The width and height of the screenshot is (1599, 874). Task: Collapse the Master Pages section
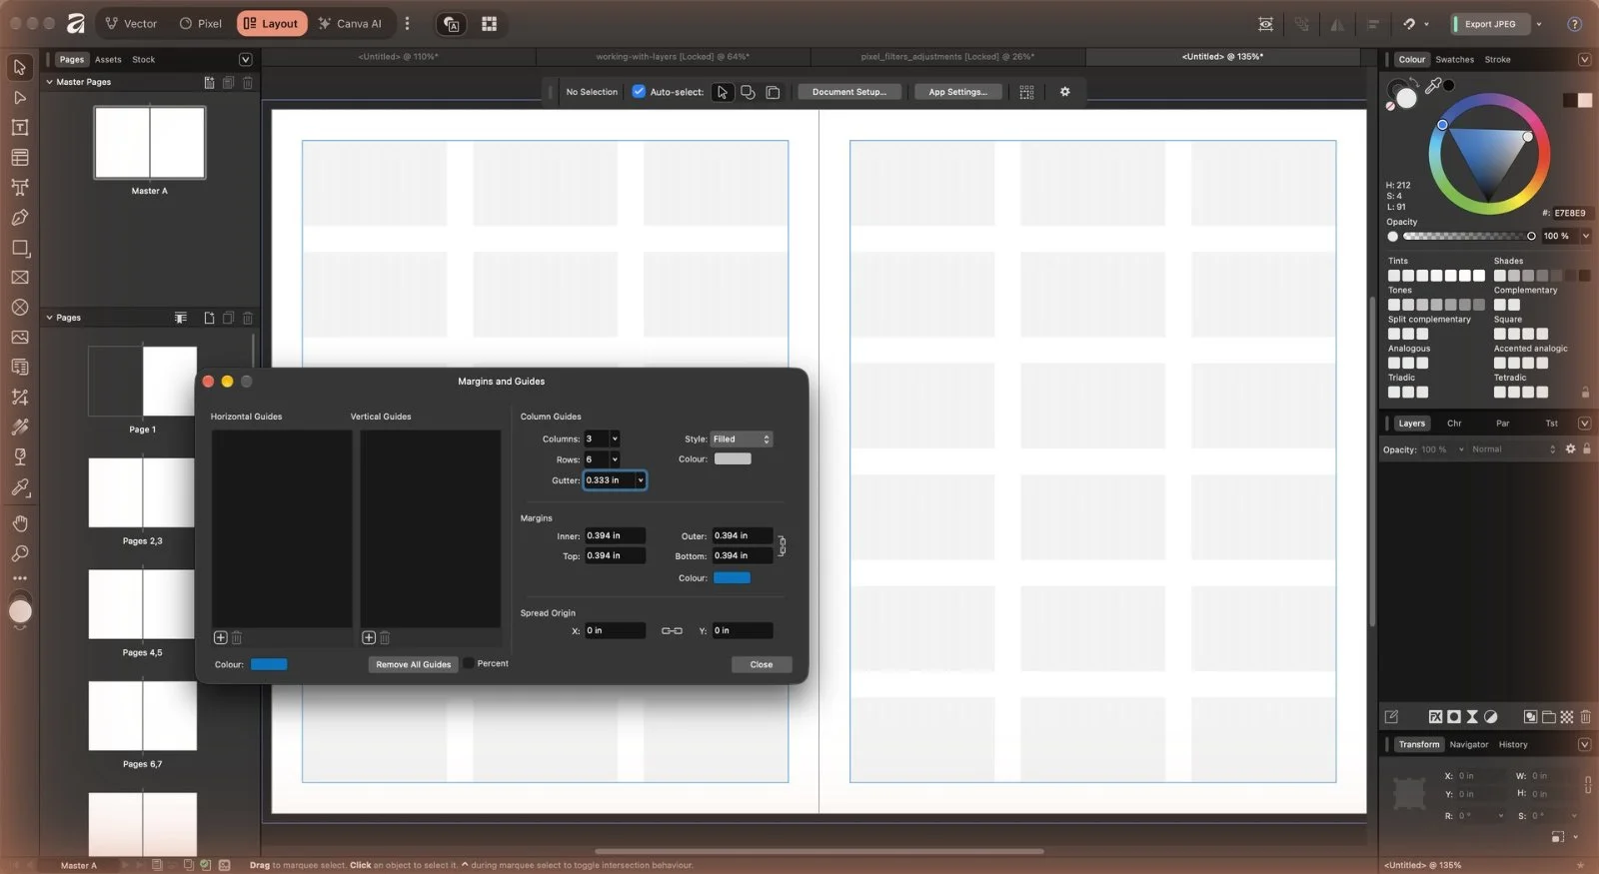[x=50, y=82]
